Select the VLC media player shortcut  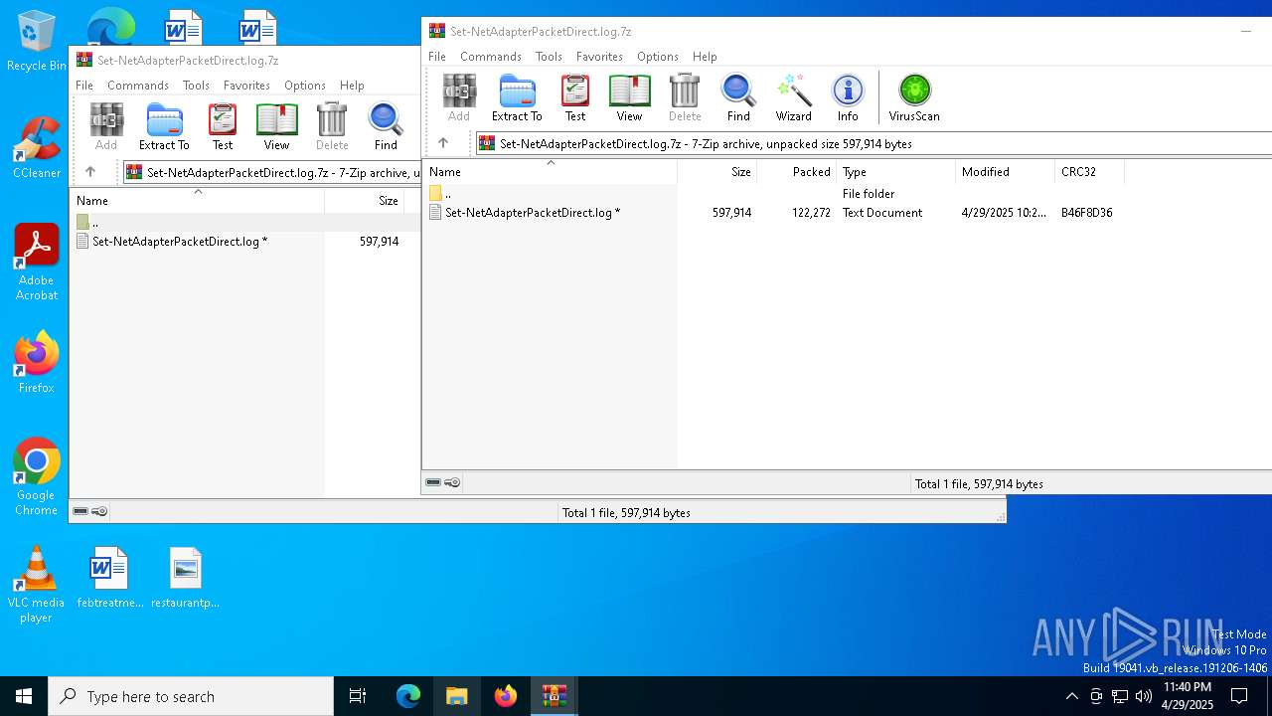36,585
